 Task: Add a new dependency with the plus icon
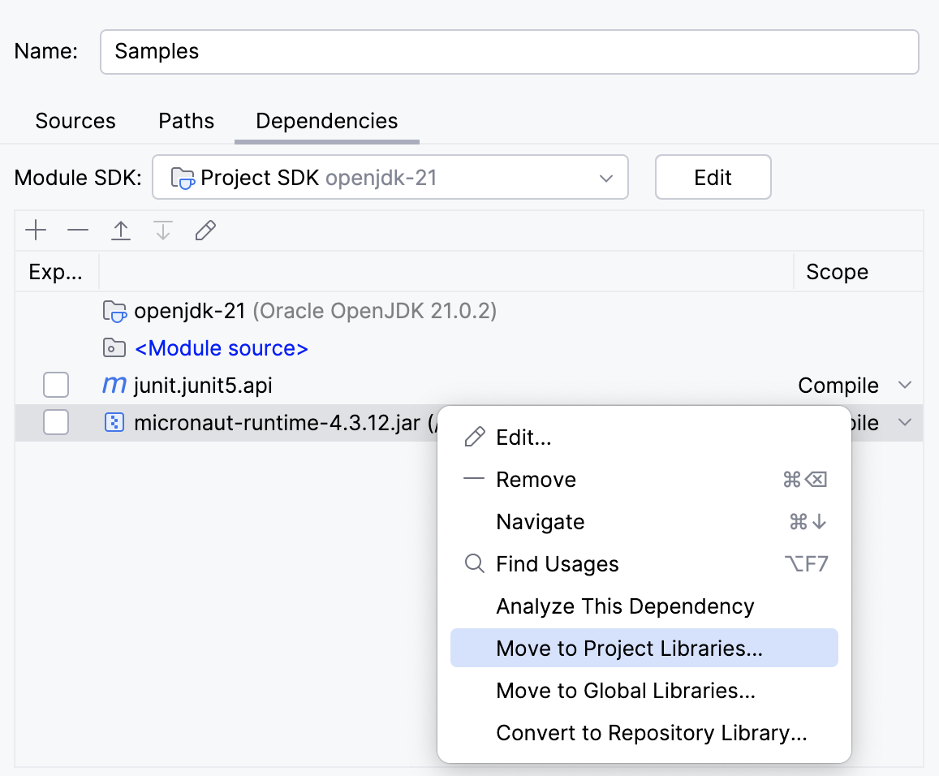pyautogui.click(x=36, y=231)
